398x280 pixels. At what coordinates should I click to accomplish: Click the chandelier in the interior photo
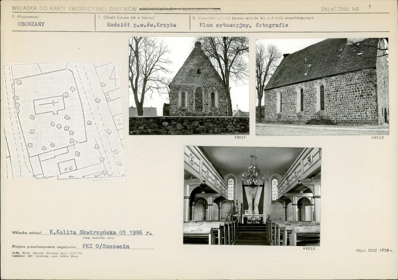tap(252, 174)
